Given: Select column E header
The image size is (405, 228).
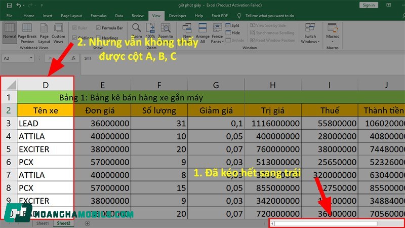Looking at the screenshot, I should point(103,85).
